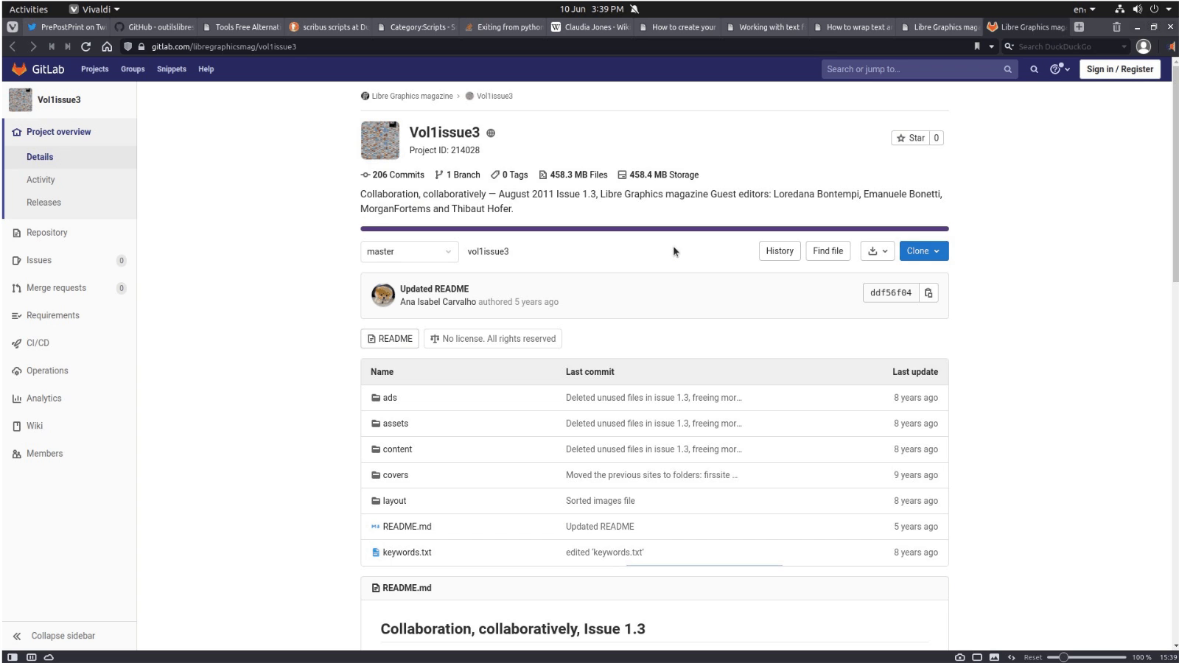Open Vivaldi browser profile avatar icon
Screen dimensions: 1179x663
coord(1144,46)
